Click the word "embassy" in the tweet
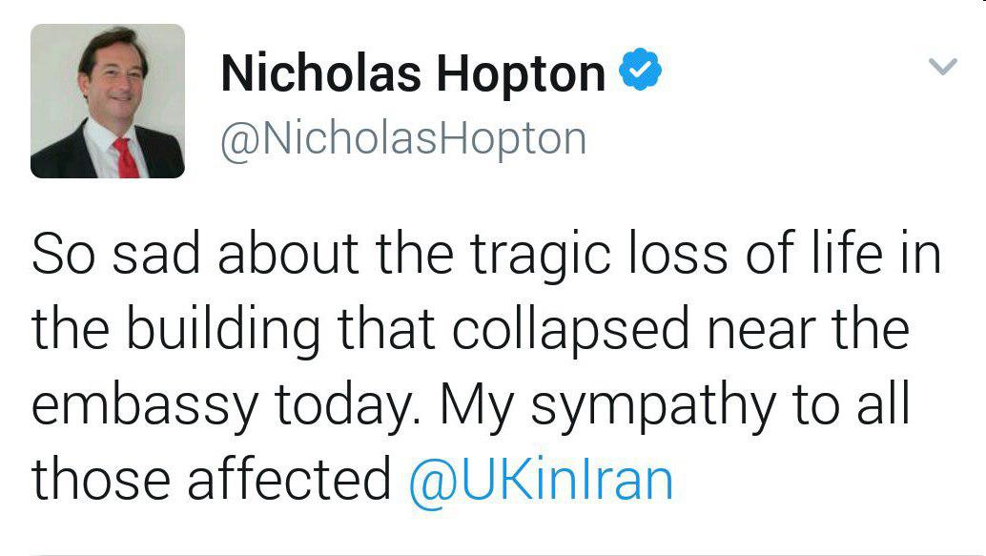 click(x=144, y=406)
